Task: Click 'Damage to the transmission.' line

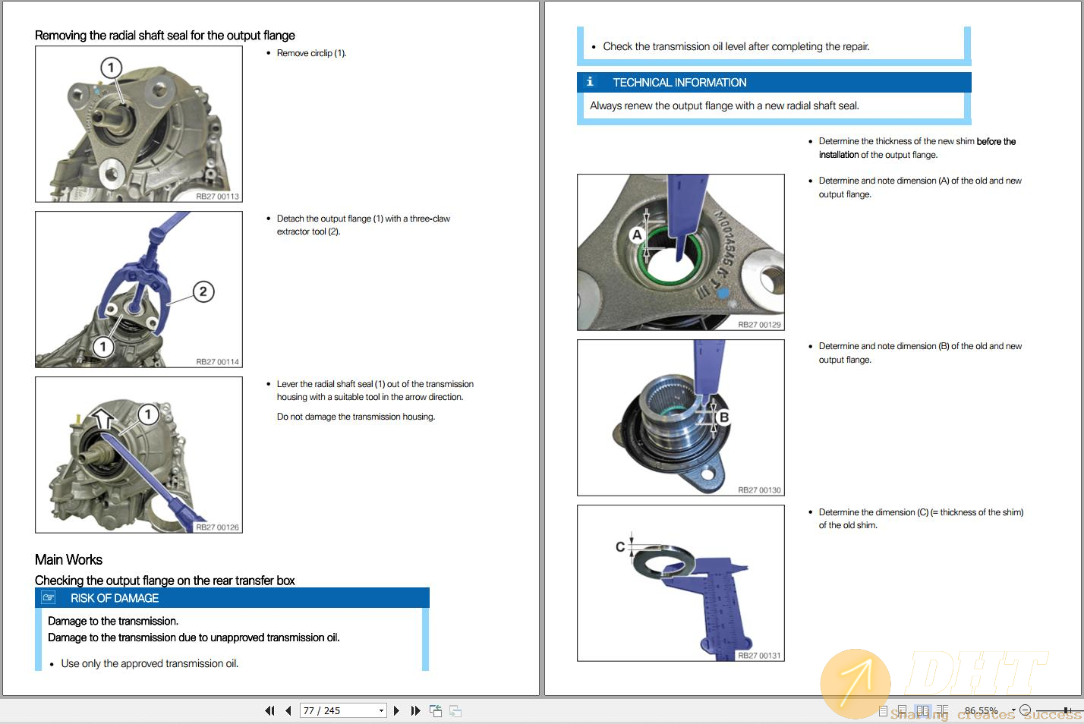Action: (x=113, y=621)
